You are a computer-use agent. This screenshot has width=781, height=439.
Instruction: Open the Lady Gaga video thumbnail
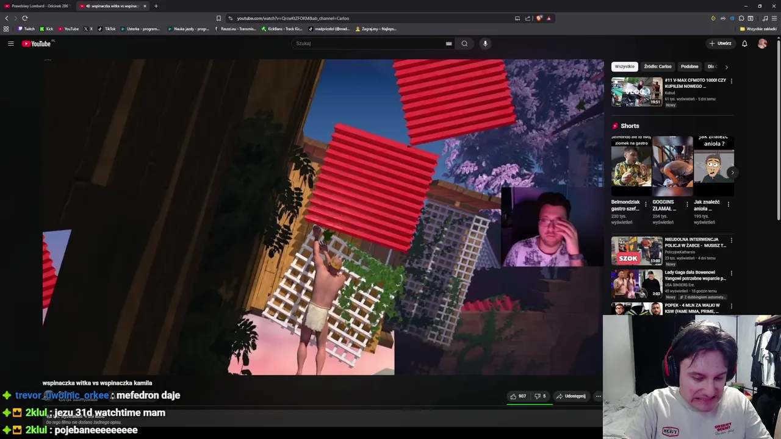point(636,284)
